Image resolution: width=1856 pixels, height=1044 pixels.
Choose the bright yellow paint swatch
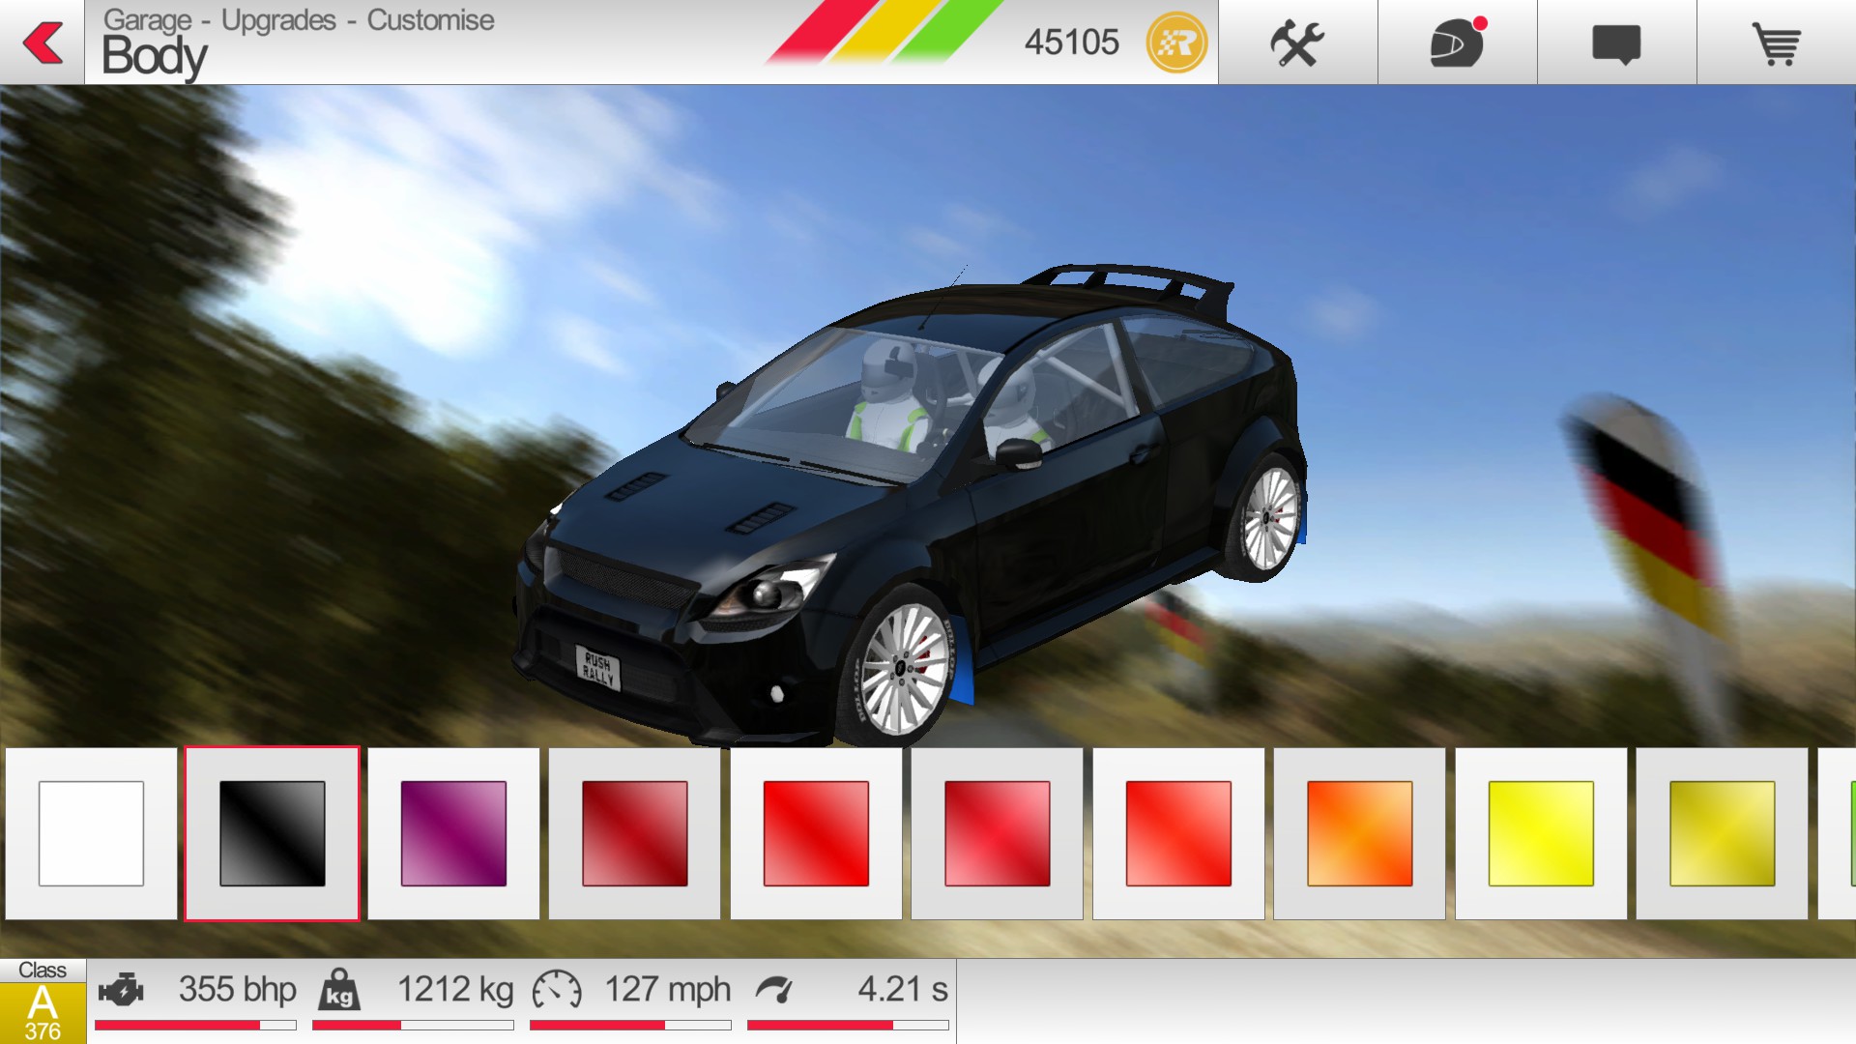coord(1541,833)
